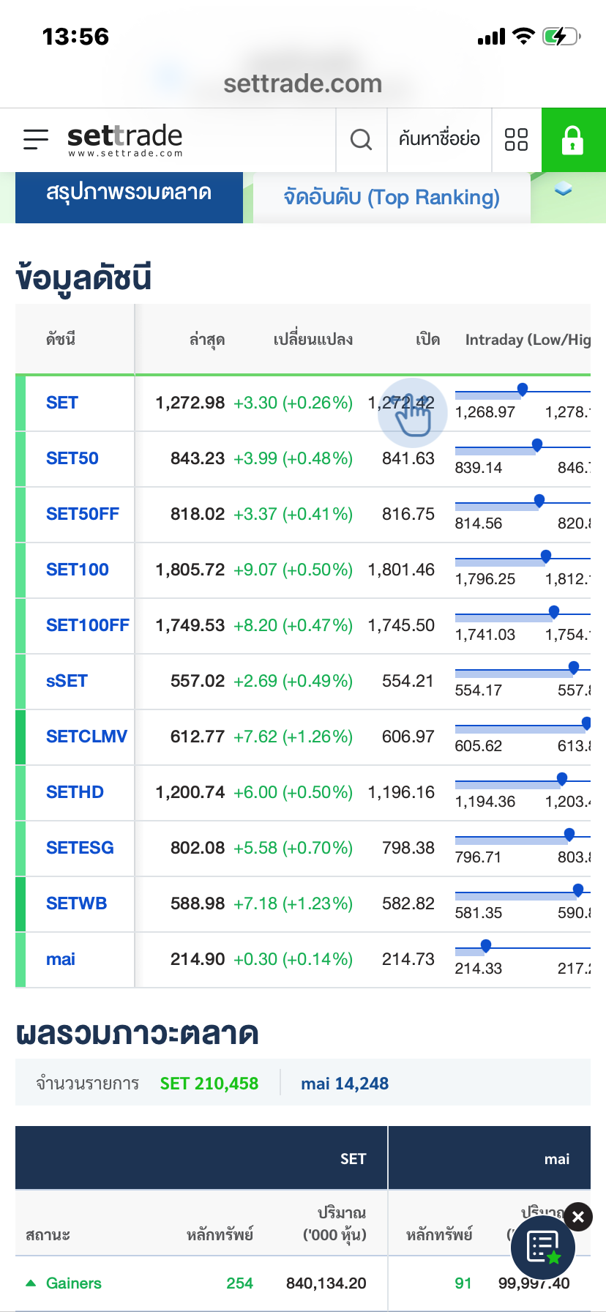Dismiss the floating widget with X
606x1312 pixels.
coord(578,1217)
